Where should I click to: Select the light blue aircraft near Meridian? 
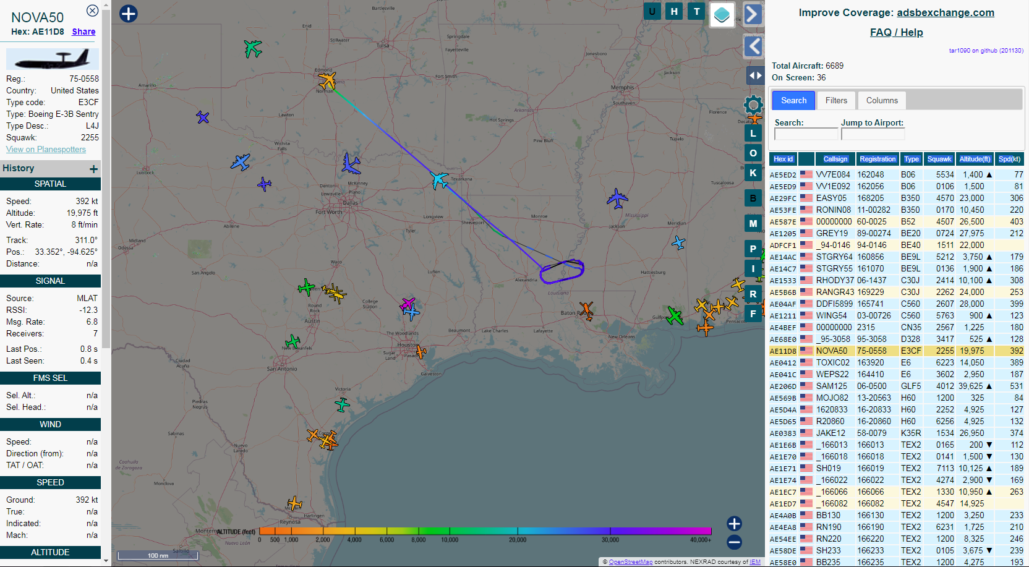coord(678,242)
